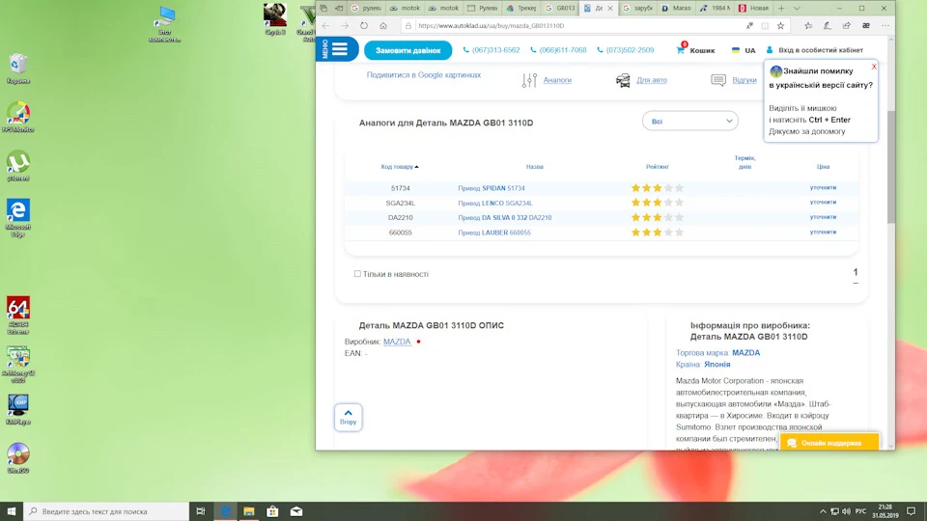
Task: Open the Привод LENCO SGA234L link
Action: point(494,203)
